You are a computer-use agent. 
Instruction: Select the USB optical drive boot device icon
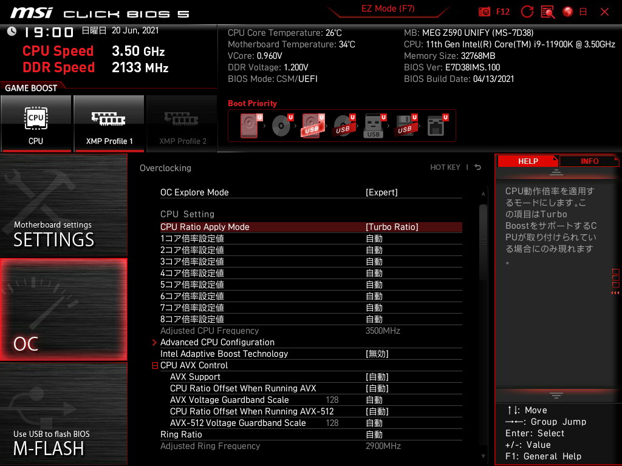[344, 126]
